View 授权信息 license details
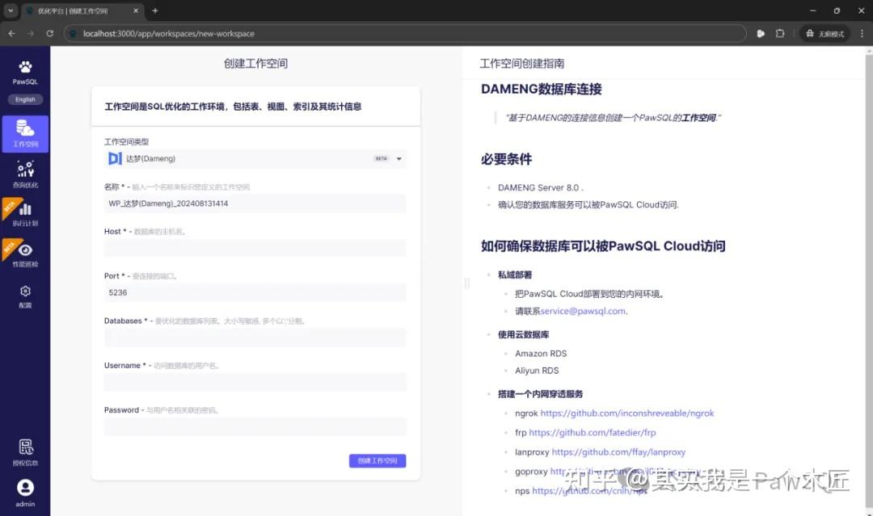This screenshot has width=873, height=516. point(25,450)
